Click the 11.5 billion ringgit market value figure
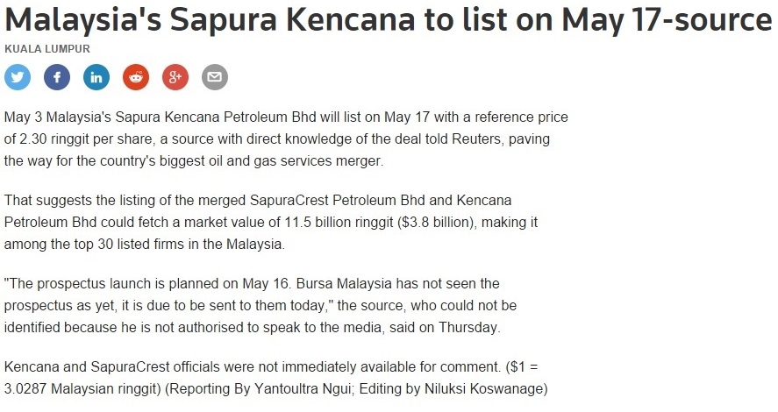Screen dimensions: 778x412 (339, 222)
